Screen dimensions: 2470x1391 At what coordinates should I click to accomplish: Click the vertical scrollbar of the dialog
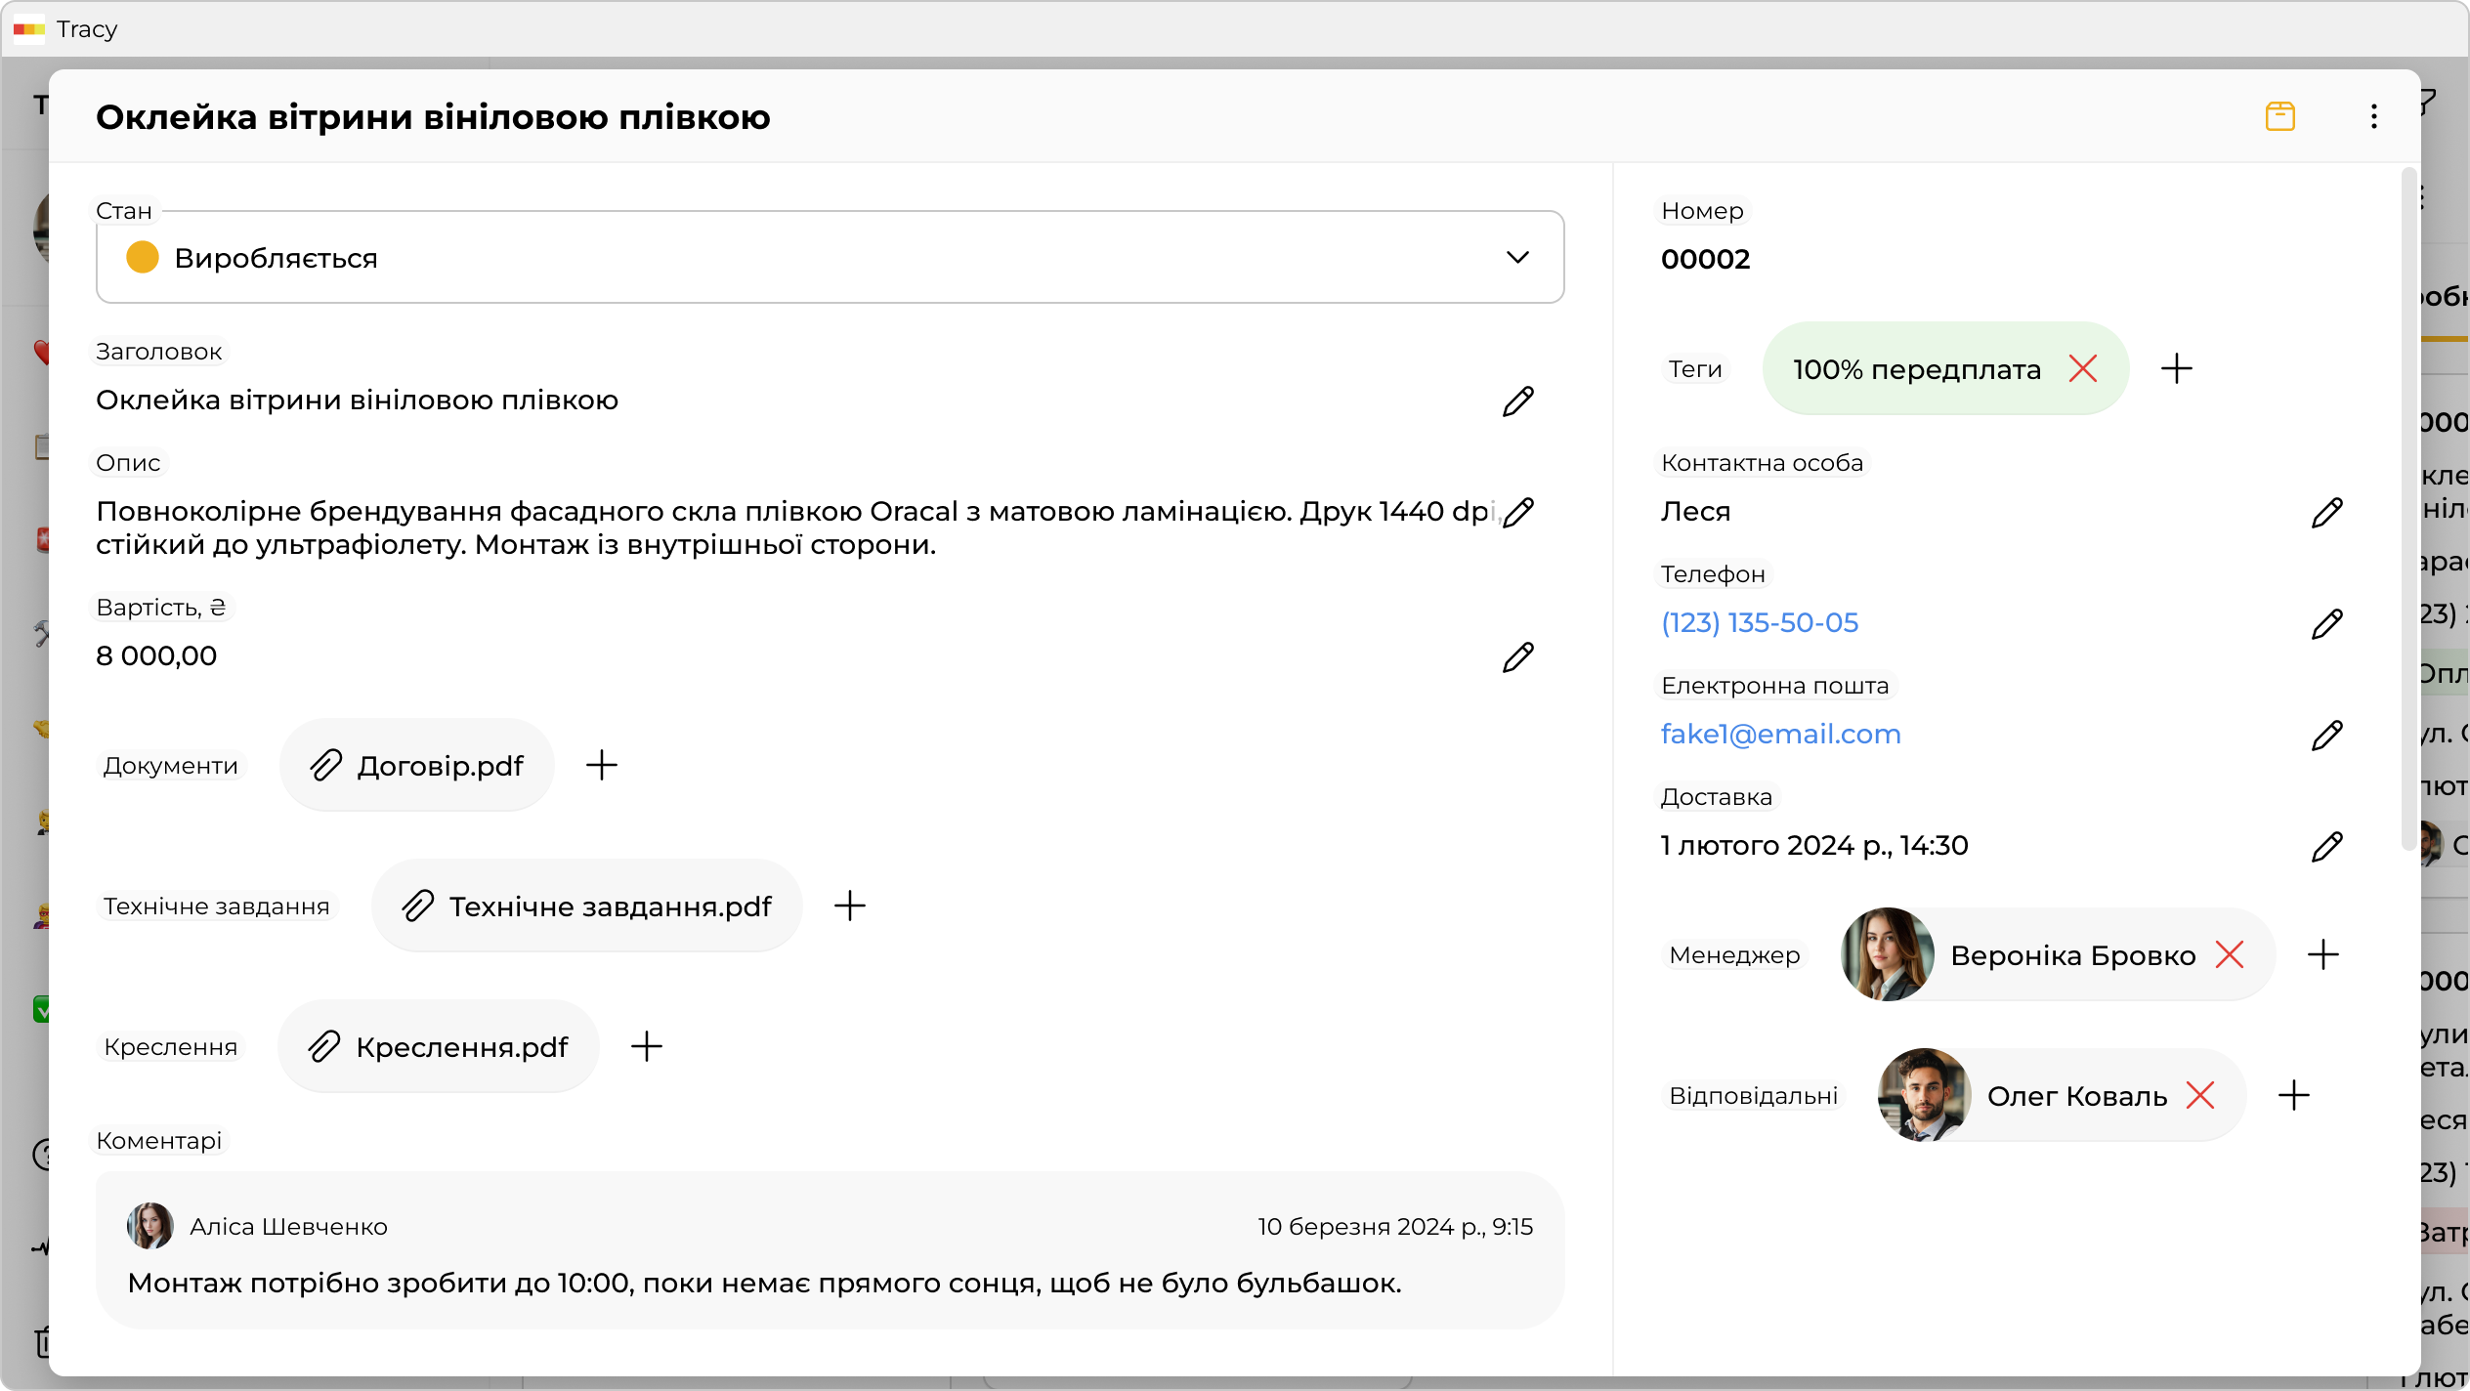click(x=2408, y=508)
